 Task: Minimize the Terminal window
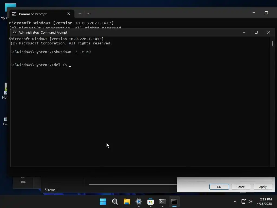[254, 13]
